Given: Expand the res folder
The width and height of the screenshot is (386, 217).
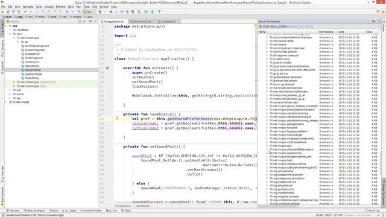Looking at the screenshot, I should (x=10, y=98).
